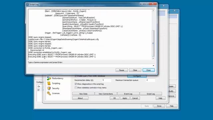This screenshot has width=213, height=120.
Task: Open the Event Log
Action: [x=128, y=94]
